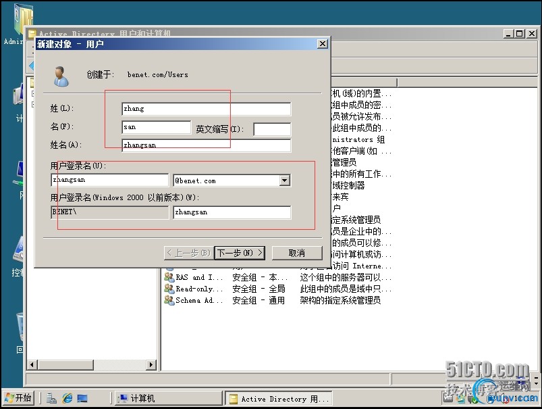The width and height of the screenshot is (542, 409).
Task: Select the Read-only... list row name
Action: [199, 289]
